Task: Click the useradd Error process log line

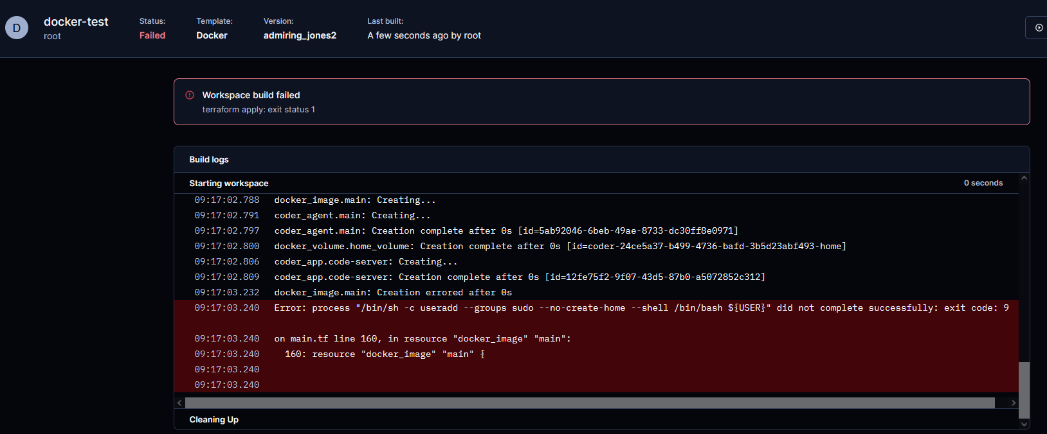Action: point(641,308)
